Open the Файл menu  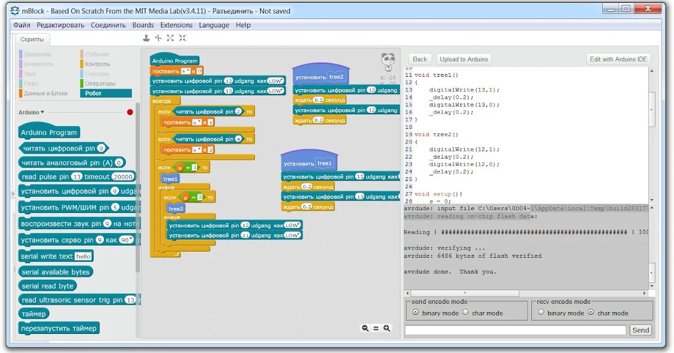point(22,25)
